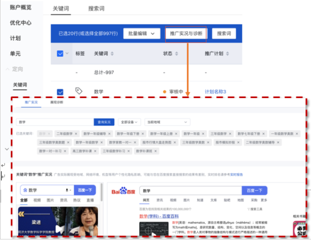Click the Baidu logo in the desktop preview
311x241 pixels.
[123, 191]
